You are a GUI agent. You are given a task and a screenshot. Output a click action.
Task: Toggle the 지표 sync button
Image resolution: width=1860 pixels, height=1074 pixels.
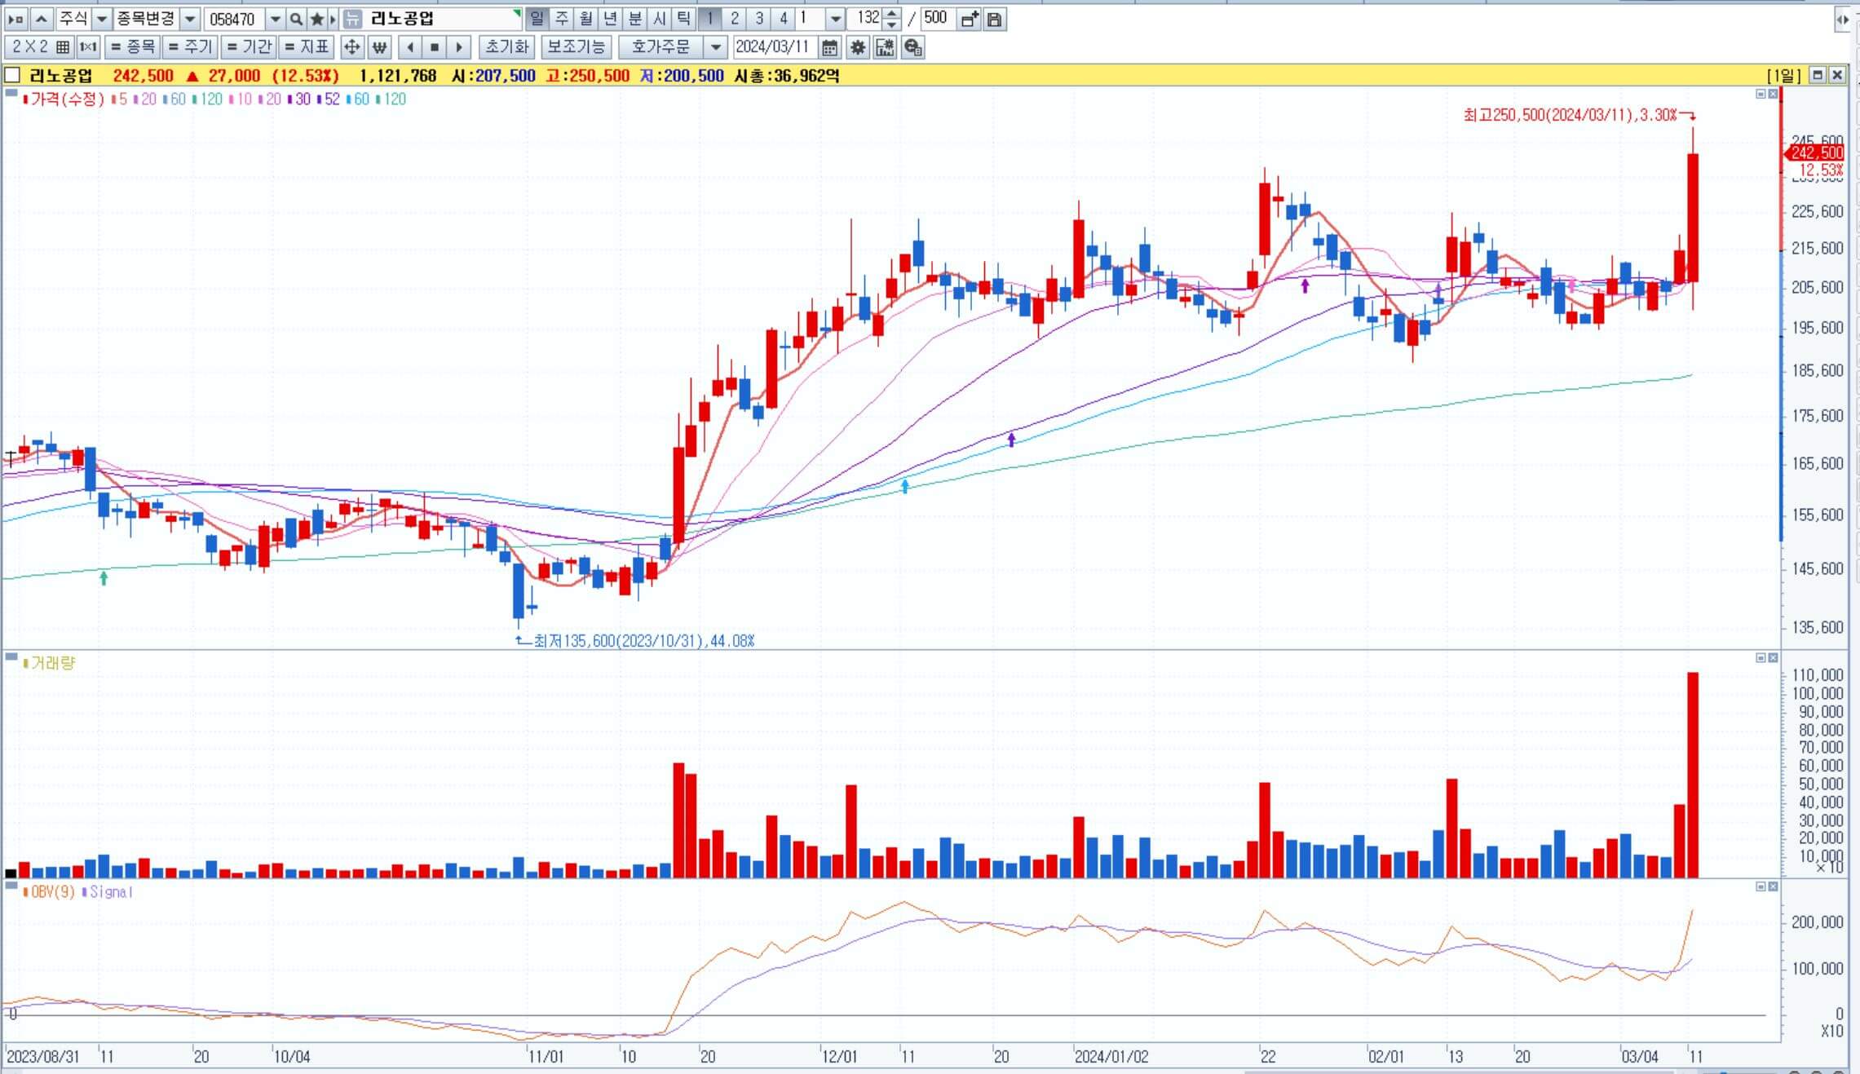[307, 47]
